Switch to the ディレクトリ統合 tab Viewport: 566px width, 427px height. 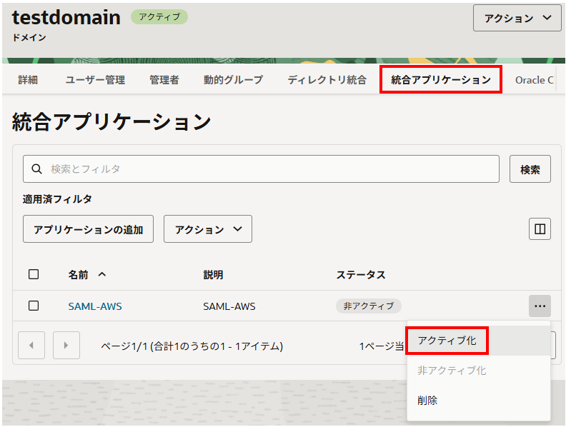tap(327, 80)
